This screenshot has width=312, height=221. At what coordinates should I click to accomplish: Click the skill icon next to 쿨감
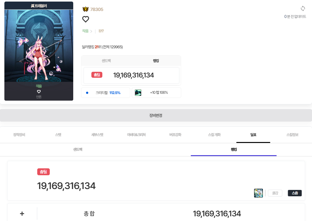258,193
